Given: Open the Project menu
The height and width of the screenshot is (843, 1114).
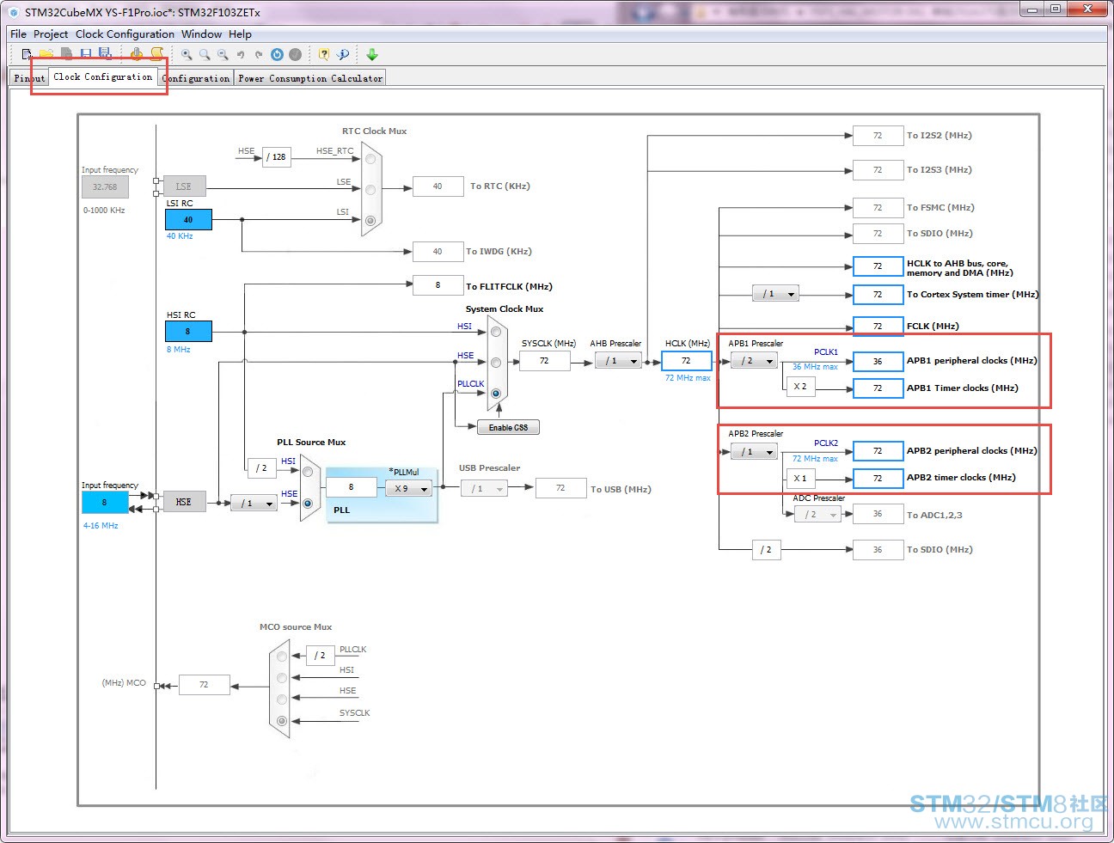Looking at the screenshot, I should [x=51, y=34].
